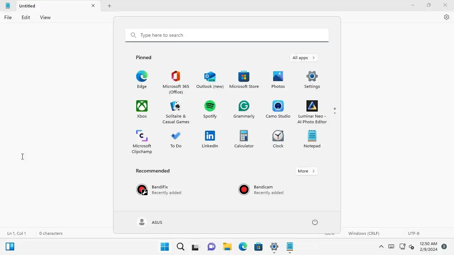The image size is (454, 255).
Task: Open Task View on the taskbar
Action: (196, 246)
